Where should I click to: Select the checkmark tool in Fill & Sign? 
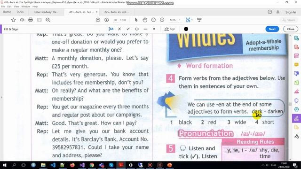(x=128, y=29)
